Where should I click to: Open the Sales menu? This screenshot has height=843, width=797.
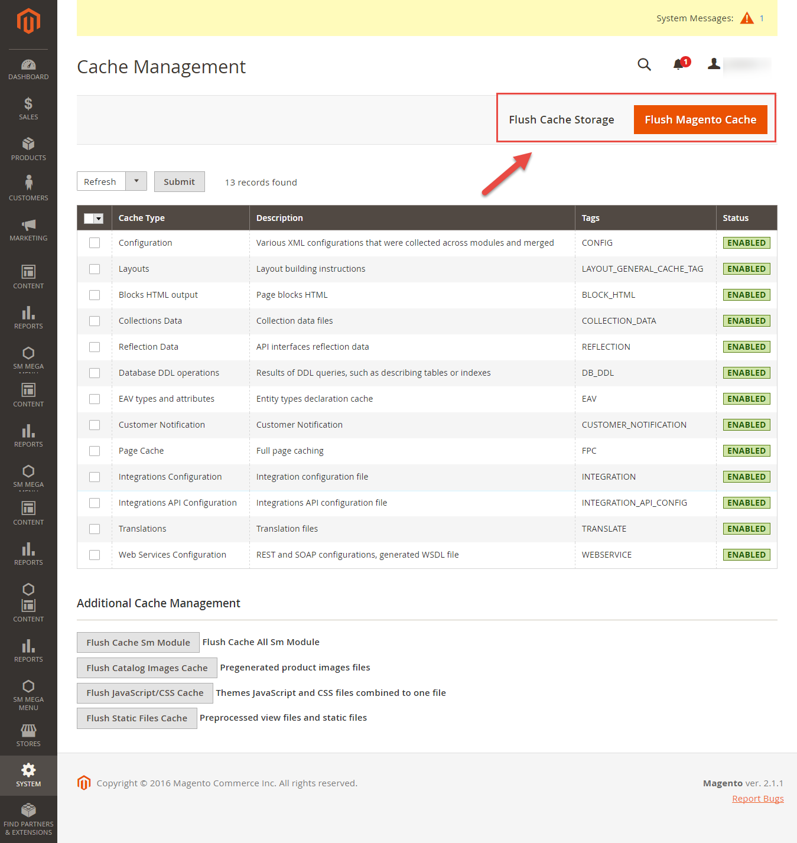(x=28, y=109)
